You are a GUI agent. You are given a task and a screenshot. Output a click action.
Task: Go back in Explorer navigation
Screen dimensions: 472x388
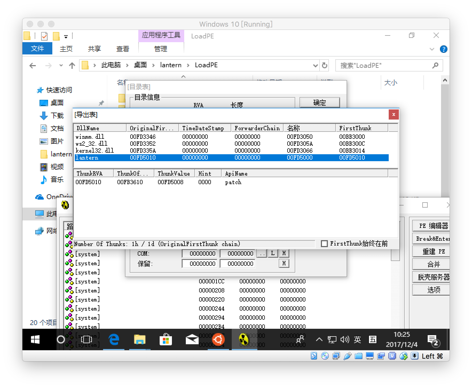33,65
